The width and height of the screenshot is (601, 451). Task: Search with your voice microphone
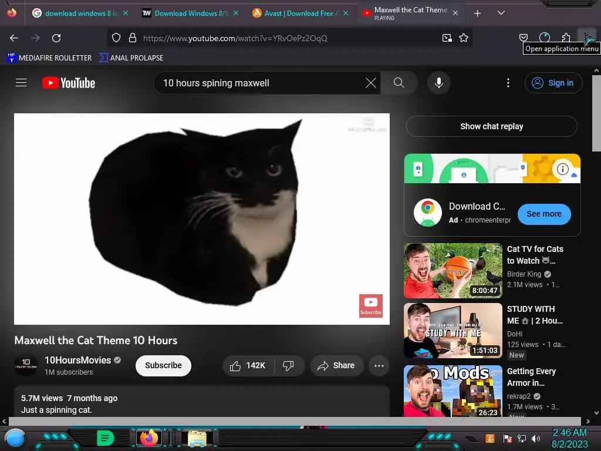coord(439,83)
